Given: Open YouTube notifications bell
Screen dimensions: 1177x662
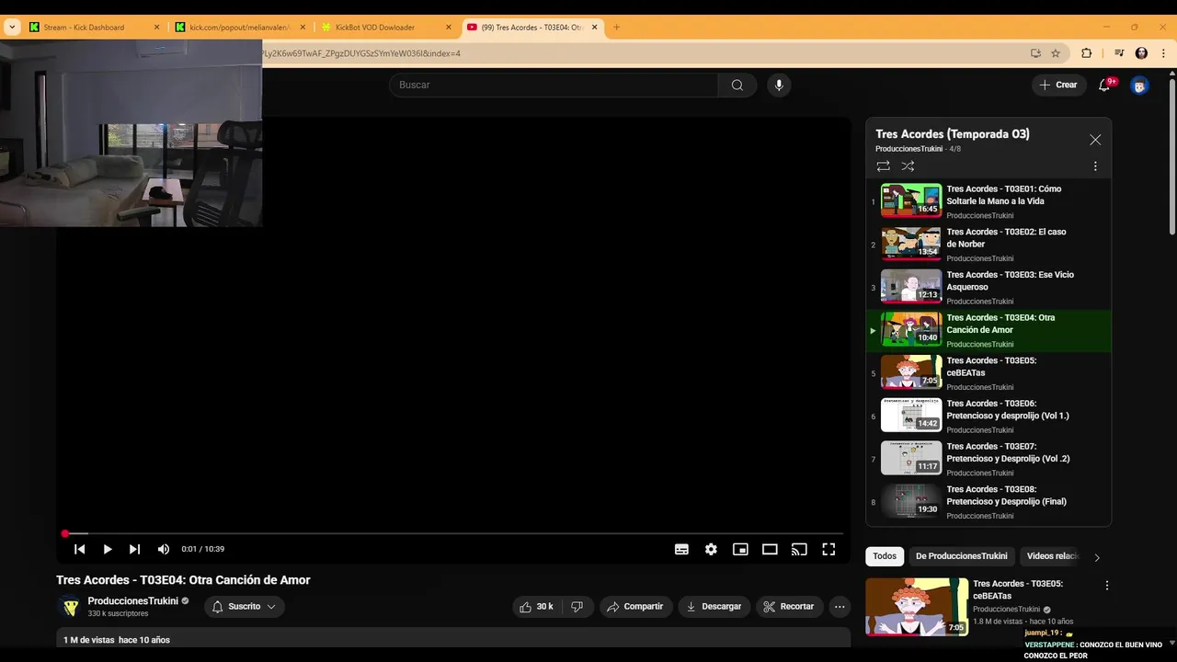Looking at the screenshot, I should tap(1105, 85).
